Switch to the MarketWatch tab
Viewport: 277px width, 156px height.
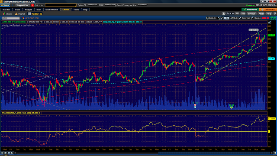click(x=52, y=10)
